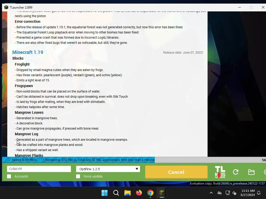Click 'A decorative block' line
This screenshot has width=266, height=199.
point(29,123)
